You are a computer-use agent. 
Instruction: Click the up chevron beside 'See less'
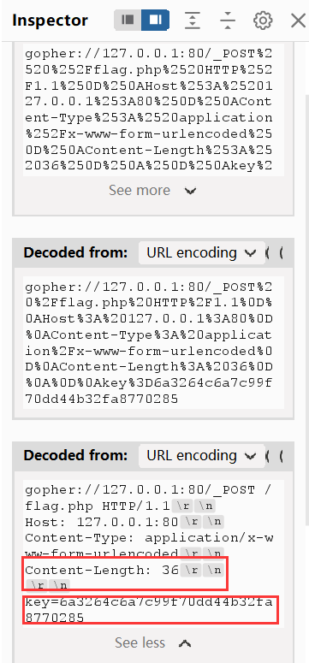tap(185, 643)
